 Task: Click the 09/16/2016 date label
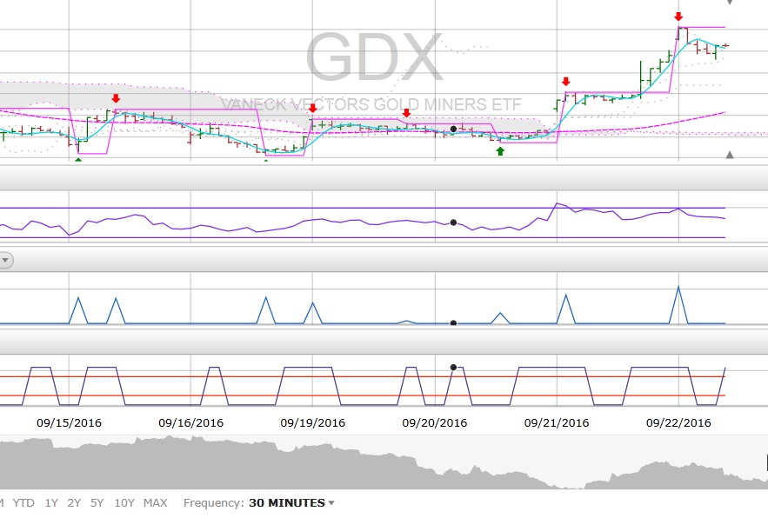[x=191, y=423]
